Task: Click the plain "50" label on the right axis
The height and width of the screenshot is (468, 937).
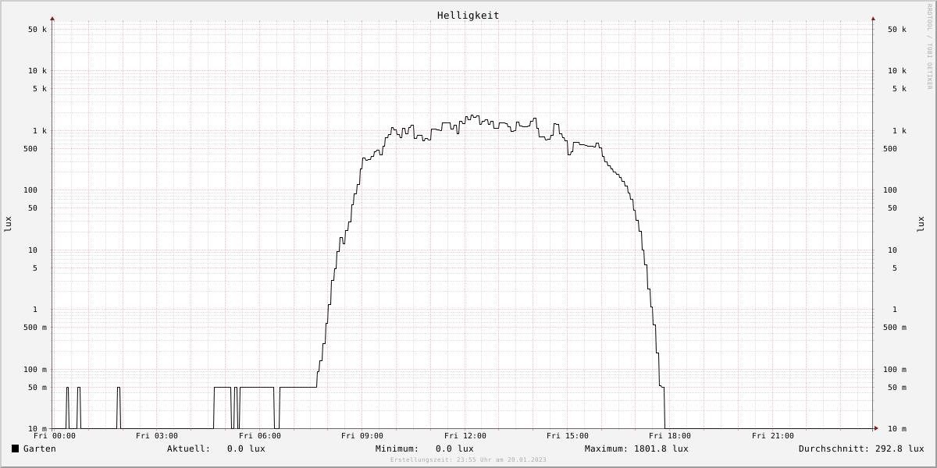Action: [892, 208]
